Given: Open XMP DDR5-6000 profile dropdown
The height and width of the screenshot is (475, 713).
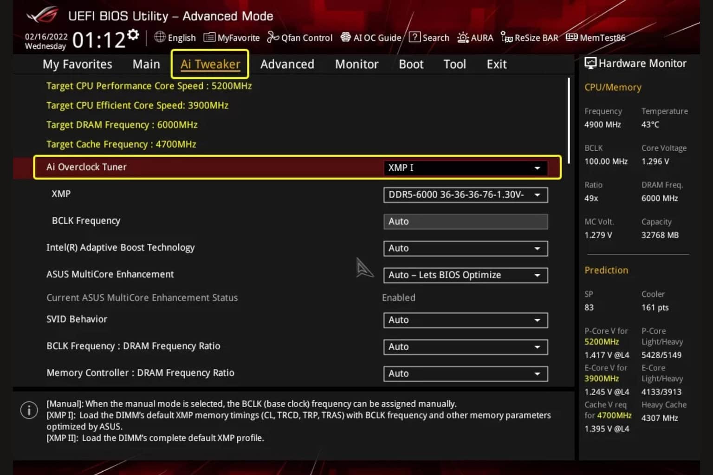Looking at the screenshot, I should click(466, 195).
